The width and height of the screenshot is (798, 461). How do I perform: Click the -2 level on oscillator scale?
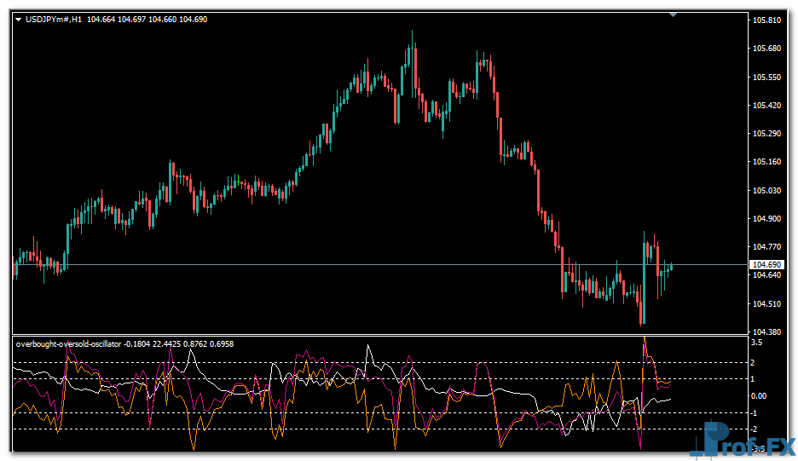pos(755,429)
